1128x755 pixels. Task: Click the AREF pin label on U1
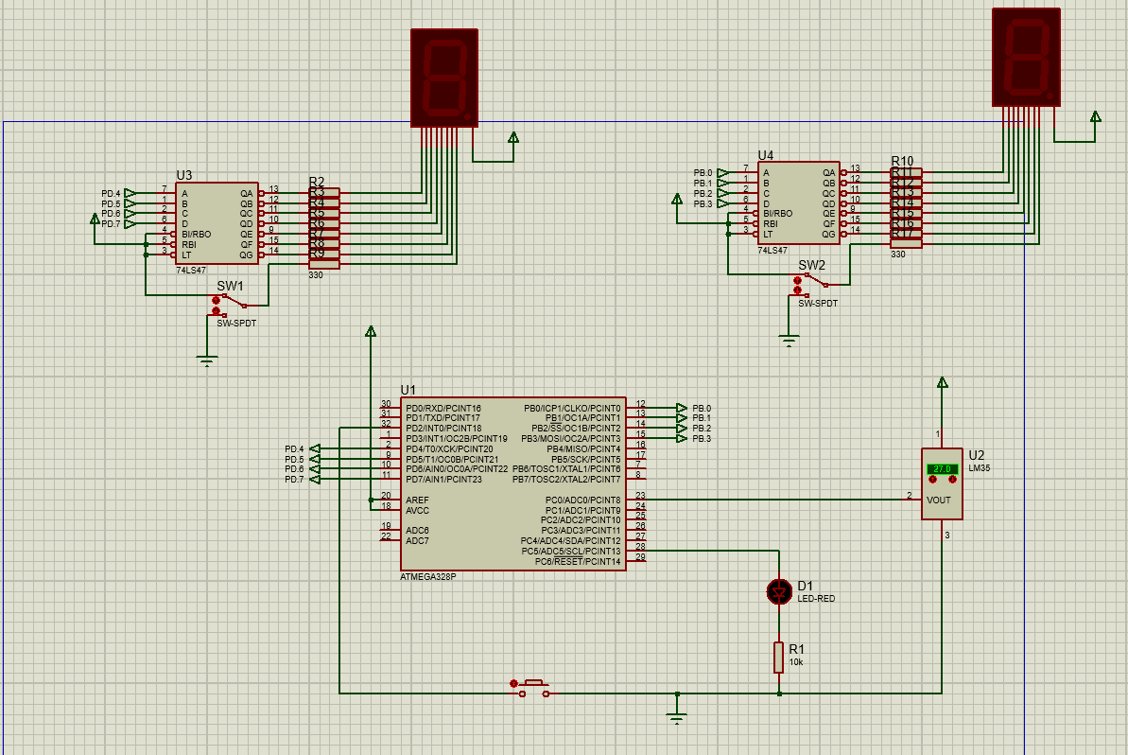417,500
